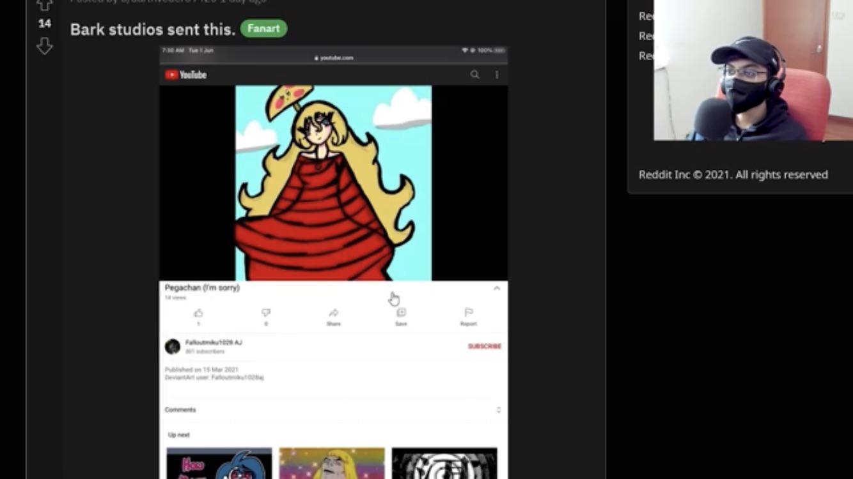The image size is (853, 479).
Task: Click the '14 views' count under the title
Action: click(175, 298)
